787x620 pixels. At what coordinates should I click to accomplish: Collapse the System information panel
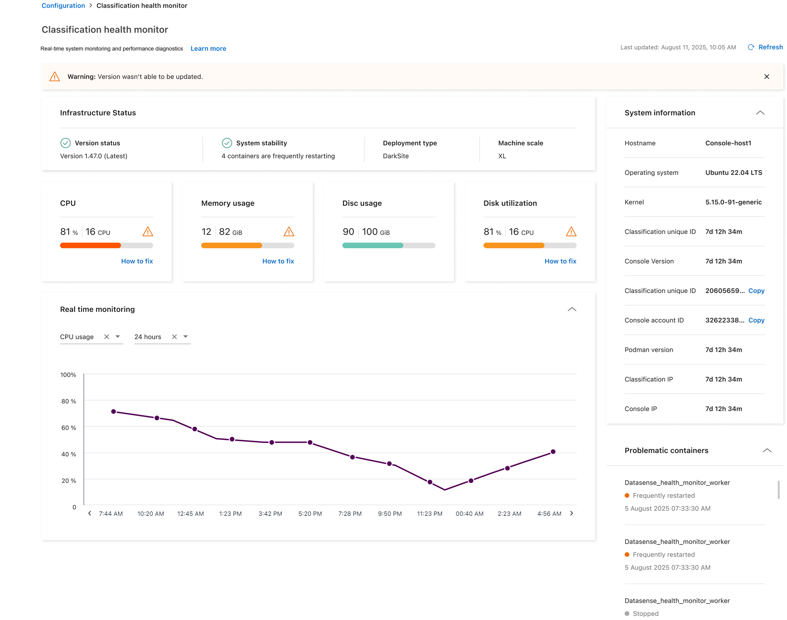point(760,113)
